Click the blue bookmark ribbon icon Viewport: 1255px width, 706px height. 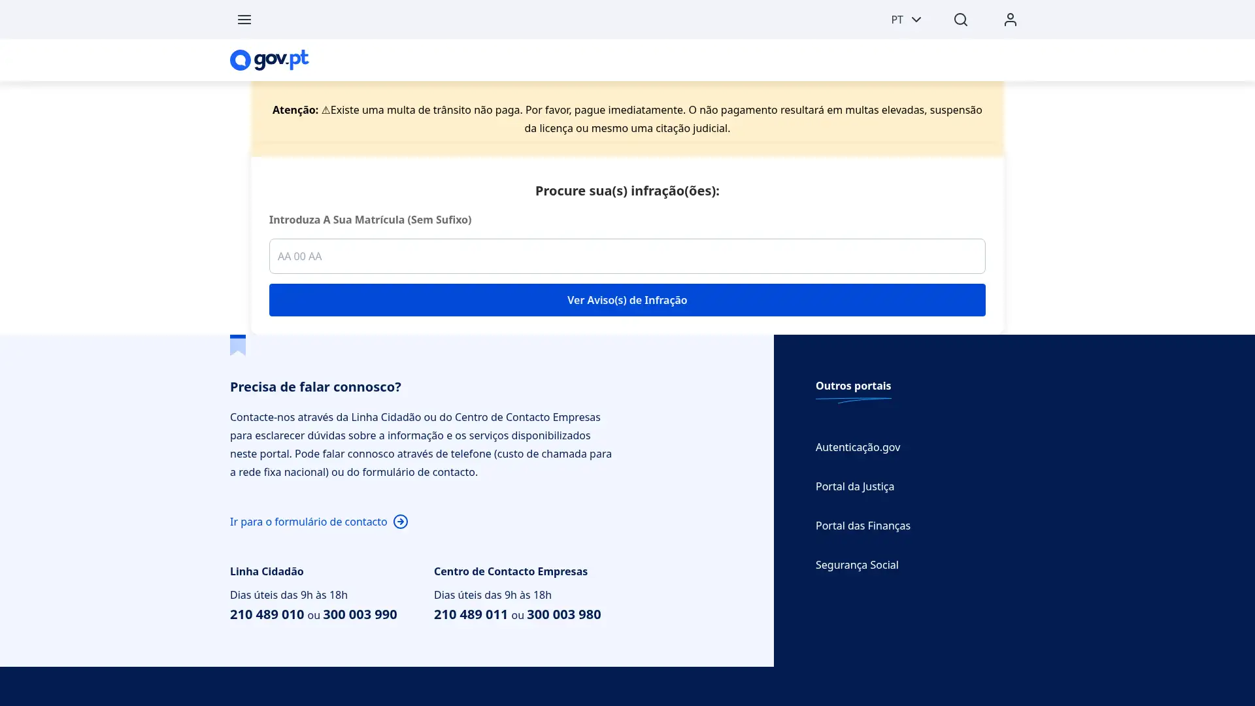[x=237, y=345]
